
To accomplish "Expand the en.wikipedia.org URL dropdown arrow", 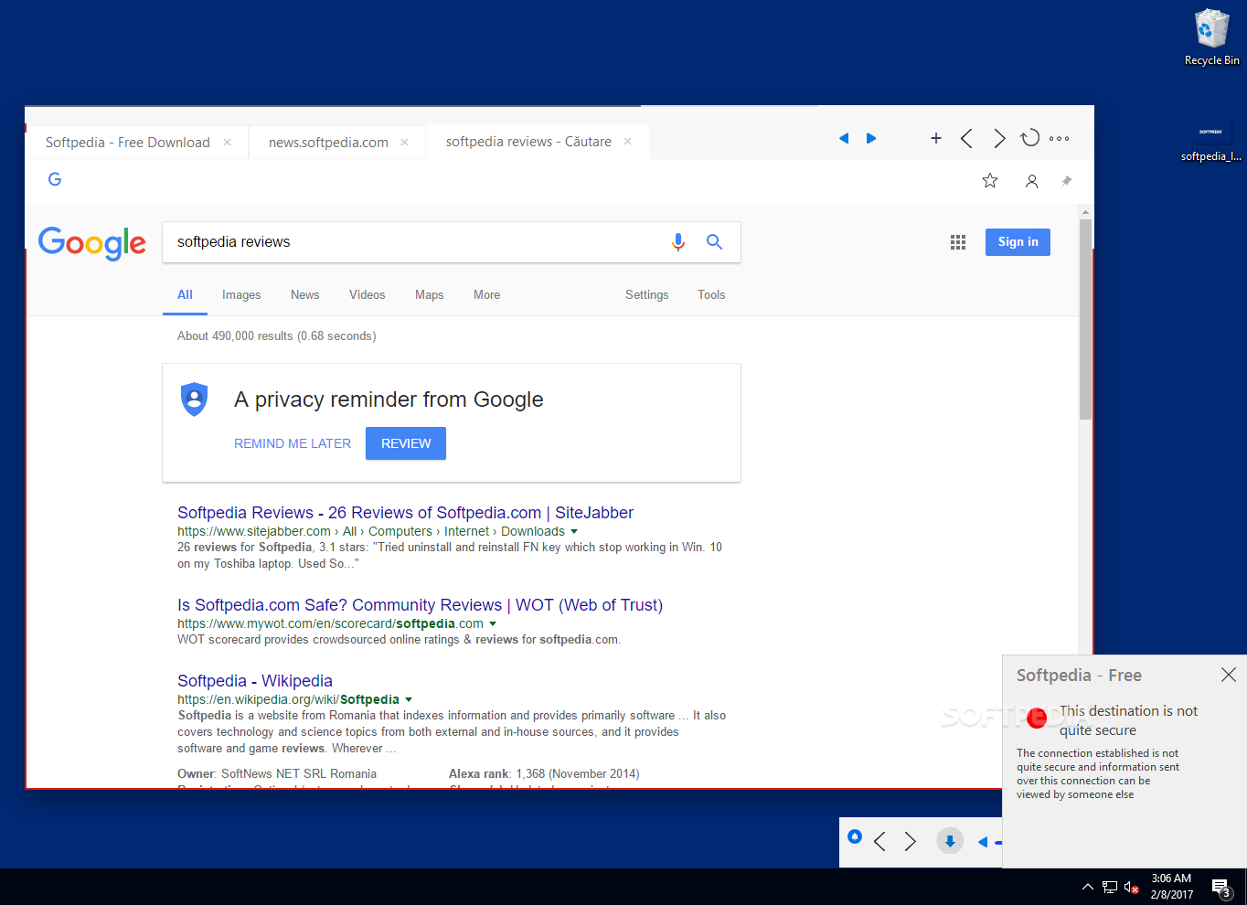I will pyautogui.click(x=409, y=699).
